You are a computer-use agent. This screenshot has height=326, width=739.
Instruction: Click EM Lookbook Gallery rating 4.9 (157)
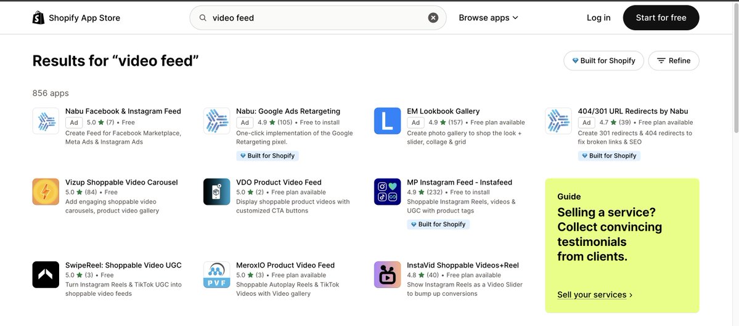(x=446, y=123)
